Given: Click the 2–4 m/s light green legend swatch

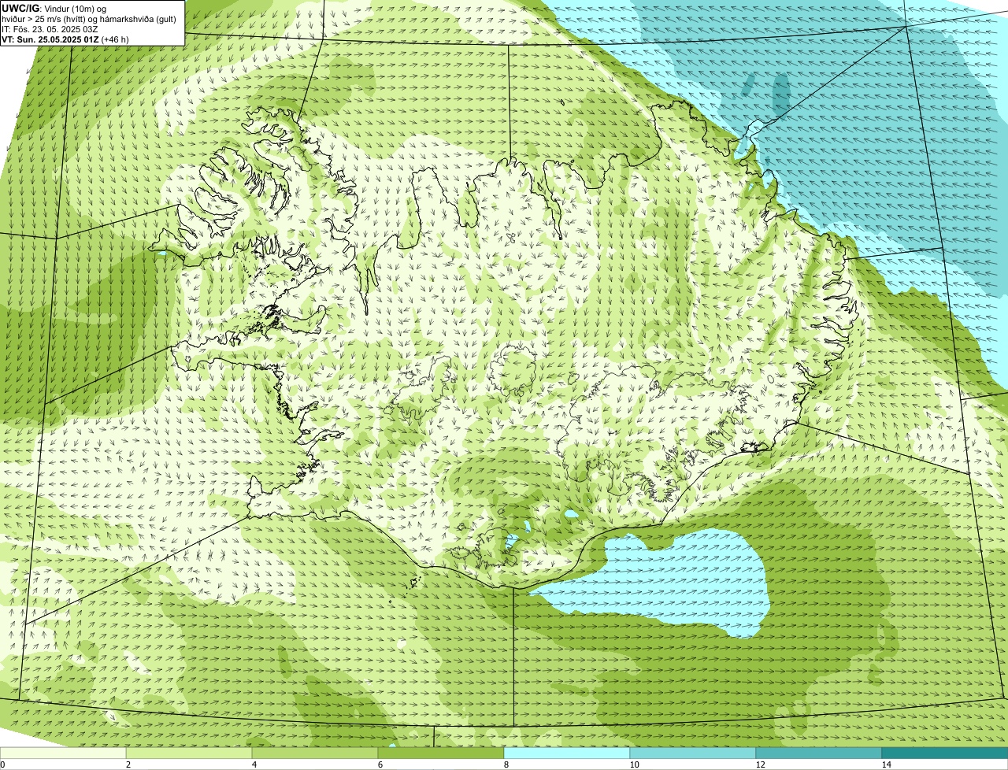Looking at the screenshot, I should [x=189, y=753].
